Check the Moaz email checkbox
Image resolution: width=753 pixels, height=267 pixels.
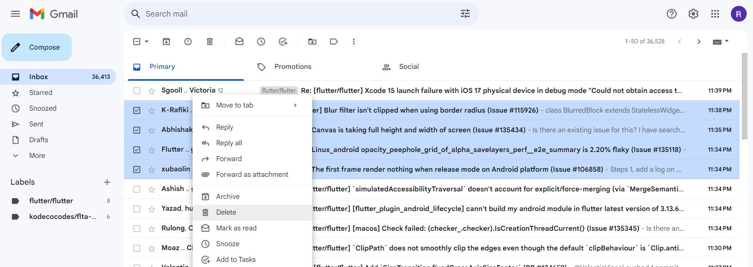point(137,248)
